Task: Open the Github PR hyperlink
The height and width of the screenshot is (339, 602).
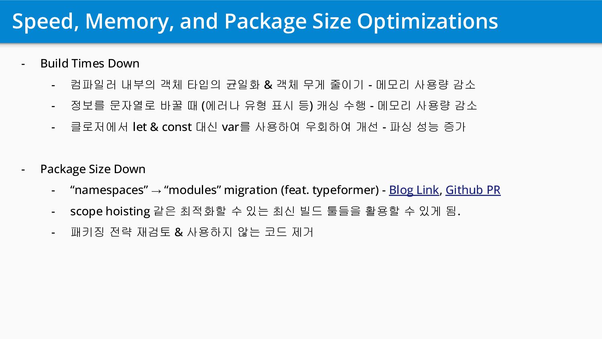Action: click(473, 190)
